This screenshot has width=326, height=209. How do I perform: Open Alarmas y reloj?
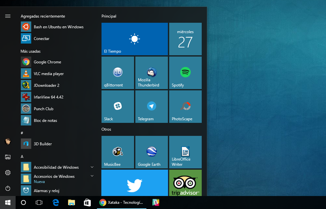coord(57,190)
